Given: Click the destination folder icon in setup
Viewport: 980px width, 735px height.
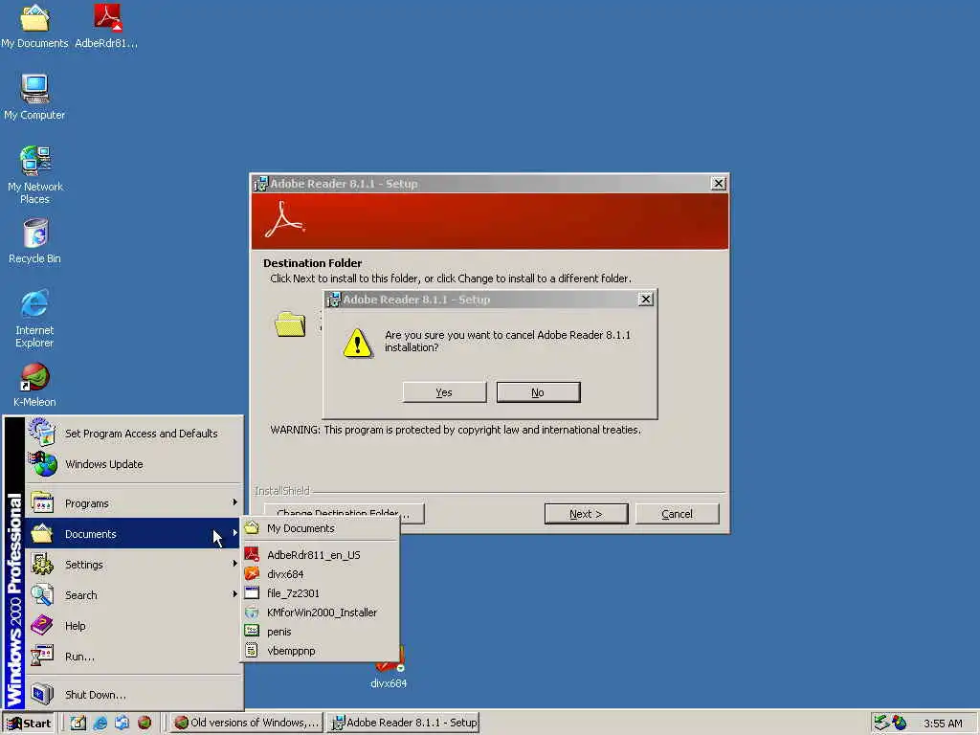Looking at the screenshot, I should [x=290, y=323].
